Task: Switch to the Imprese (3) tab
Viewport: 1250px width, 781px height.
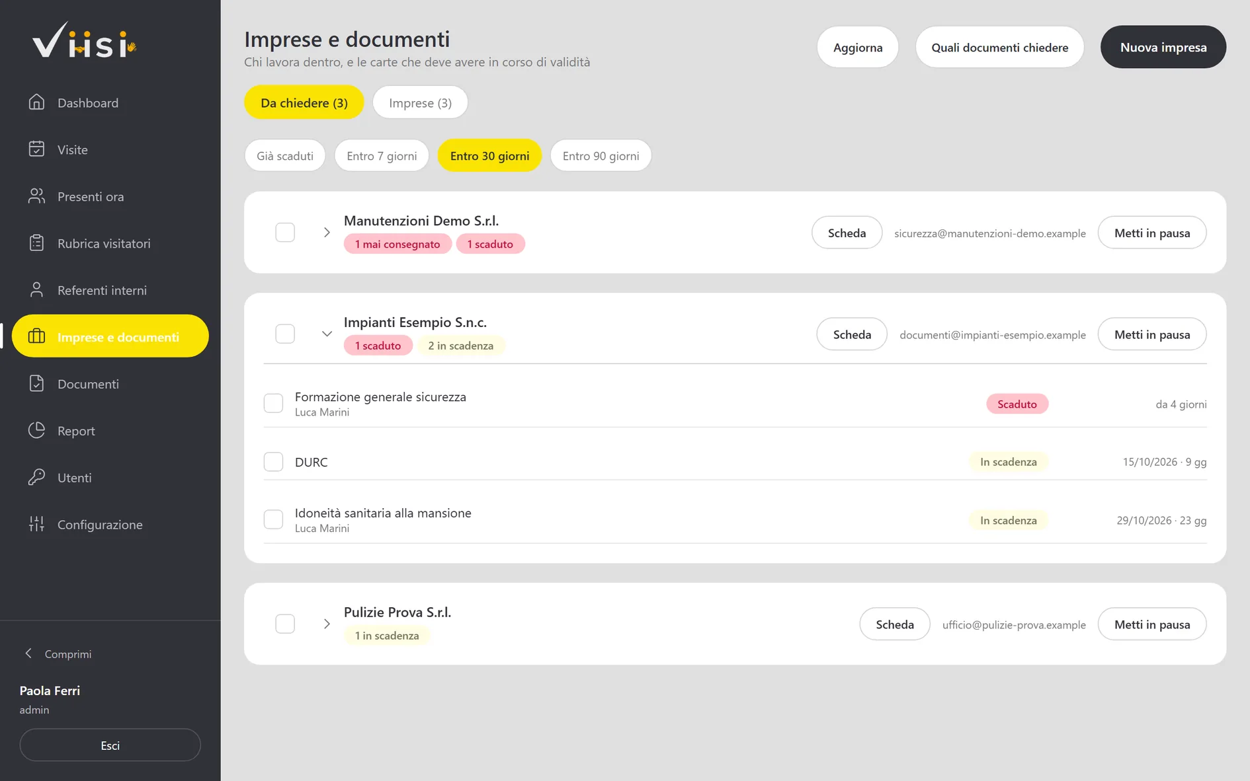Action: click(x=420, y=102)
